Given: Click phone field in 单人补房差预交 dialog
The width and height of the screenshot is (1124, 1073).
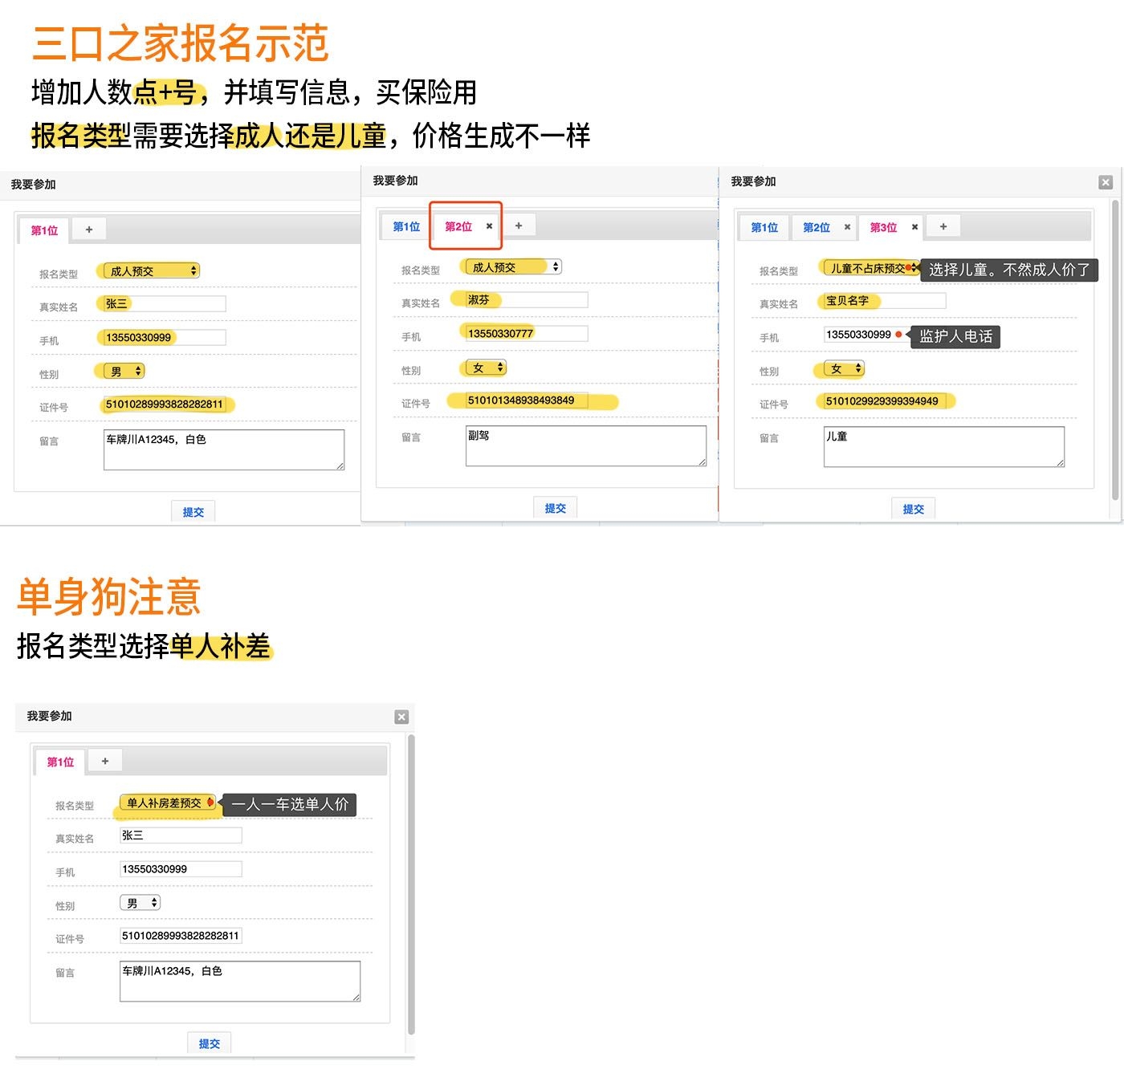Looking at the screenshot, I should [x=181, y=869].
